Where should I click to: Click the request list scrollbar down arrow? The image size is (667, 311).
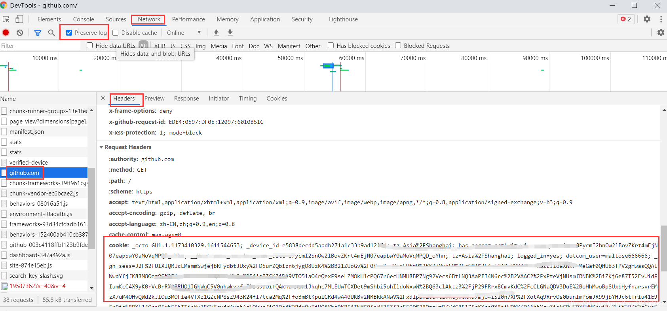click(92, 288)
